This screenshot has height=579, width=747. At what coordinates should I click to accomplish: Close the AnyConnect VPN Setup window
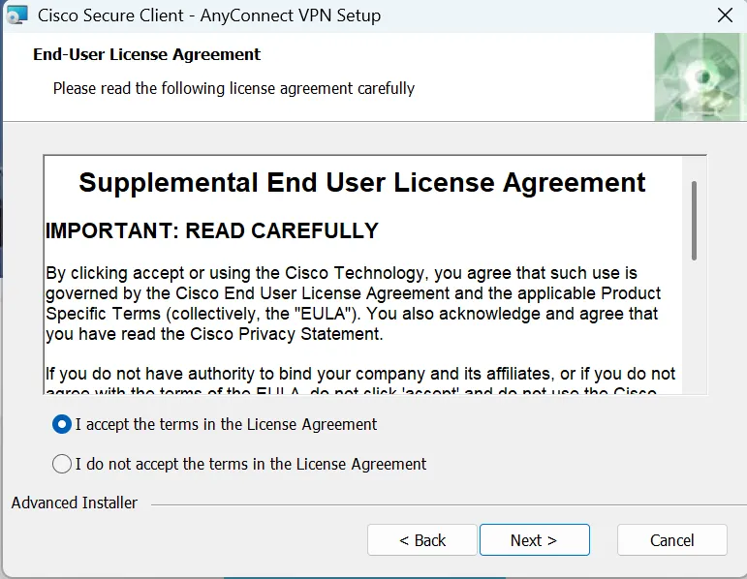click(x=724, y=15)
